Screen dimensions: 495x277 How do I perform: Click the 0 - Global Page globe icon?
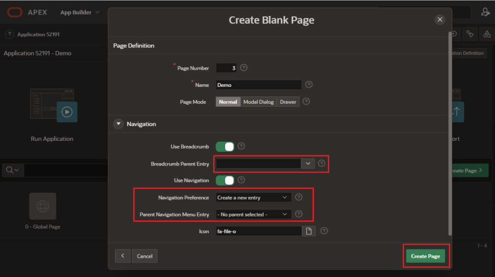pos(43,206)
